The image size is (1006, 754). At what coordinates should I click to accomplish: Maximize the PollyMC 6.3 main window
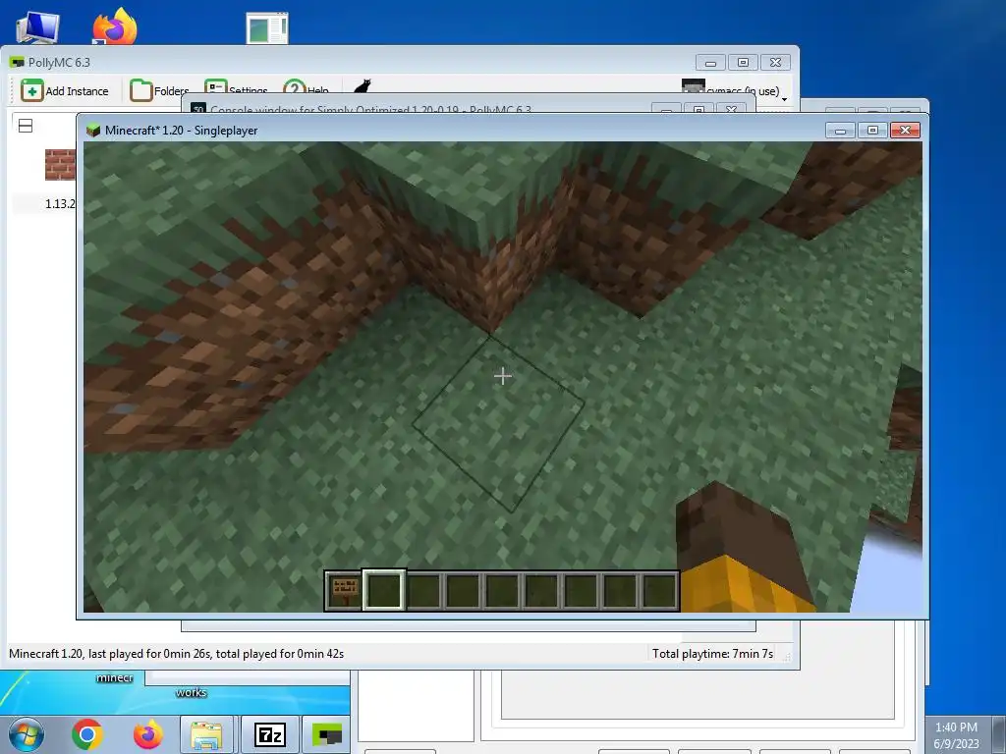tap(743, 62)
